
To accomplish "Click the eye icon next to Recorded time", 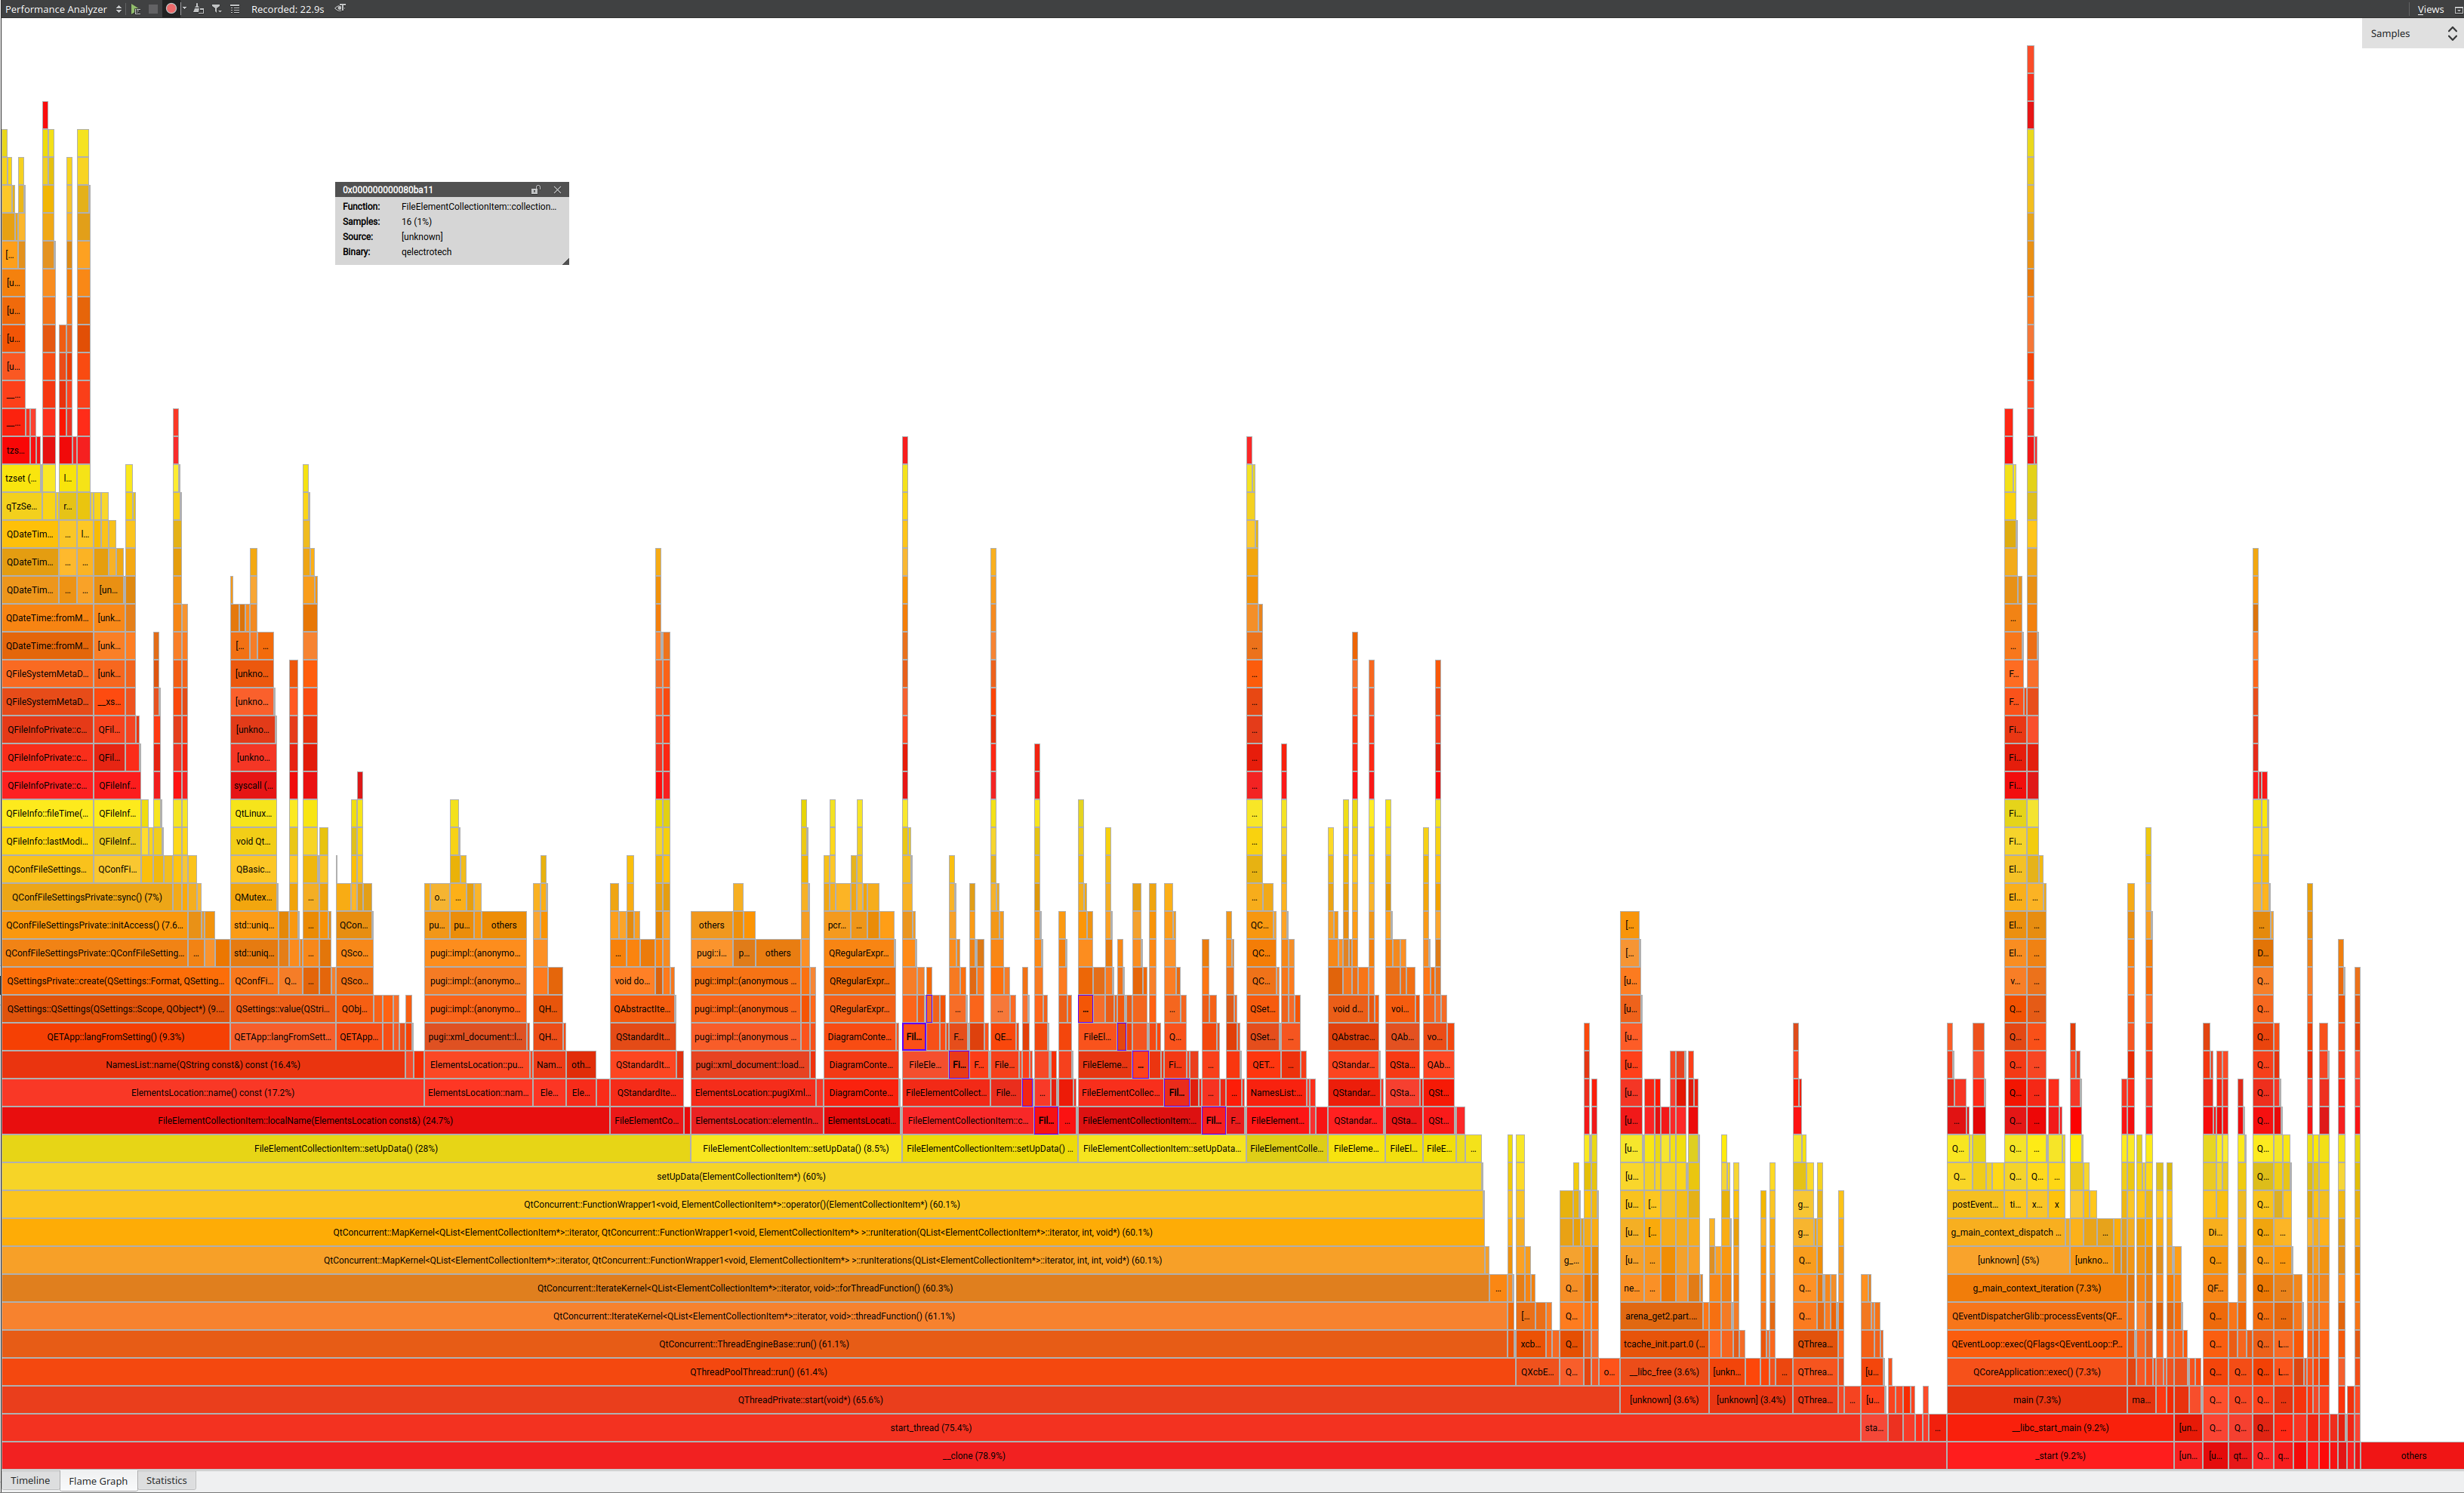I will [341, 8].
